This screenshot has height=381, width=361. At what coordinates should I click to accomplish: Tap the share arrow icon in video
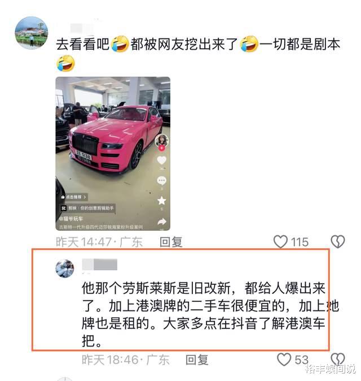point(162,222)
